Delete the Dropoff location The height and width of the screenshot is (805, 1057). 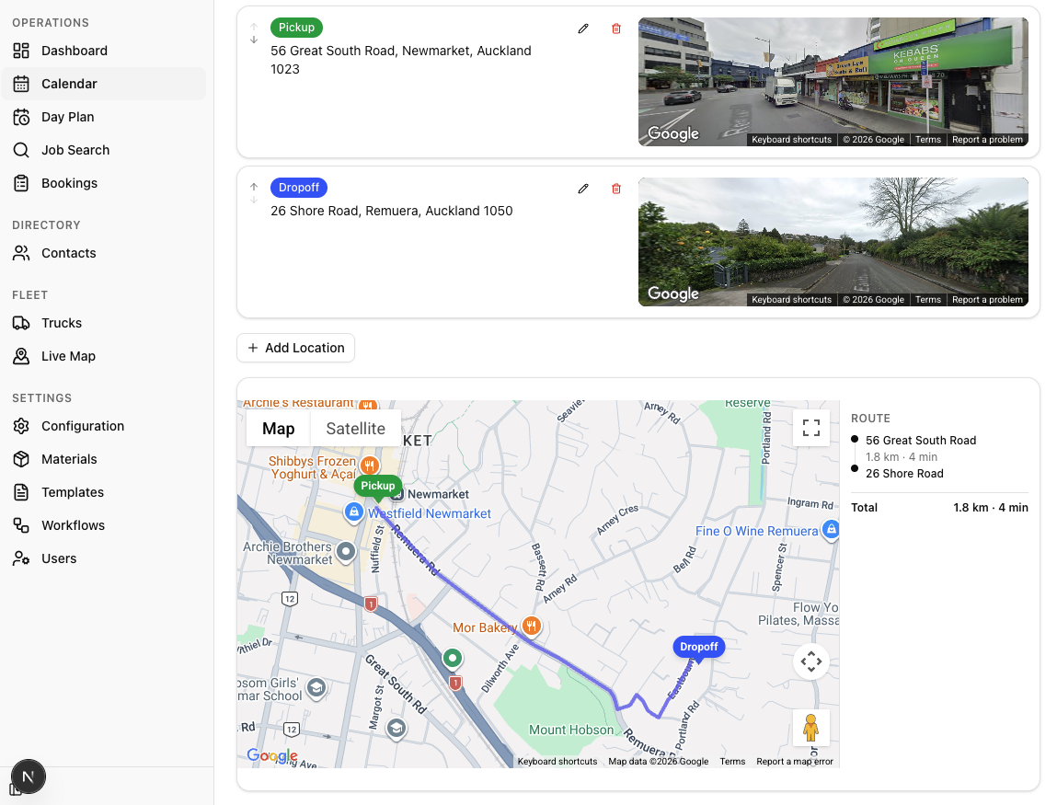coord(616,189)
